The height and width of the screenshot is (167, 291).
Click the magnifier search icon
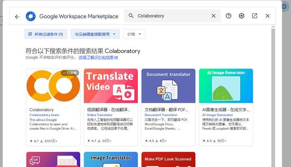click(x=131, y=16)
